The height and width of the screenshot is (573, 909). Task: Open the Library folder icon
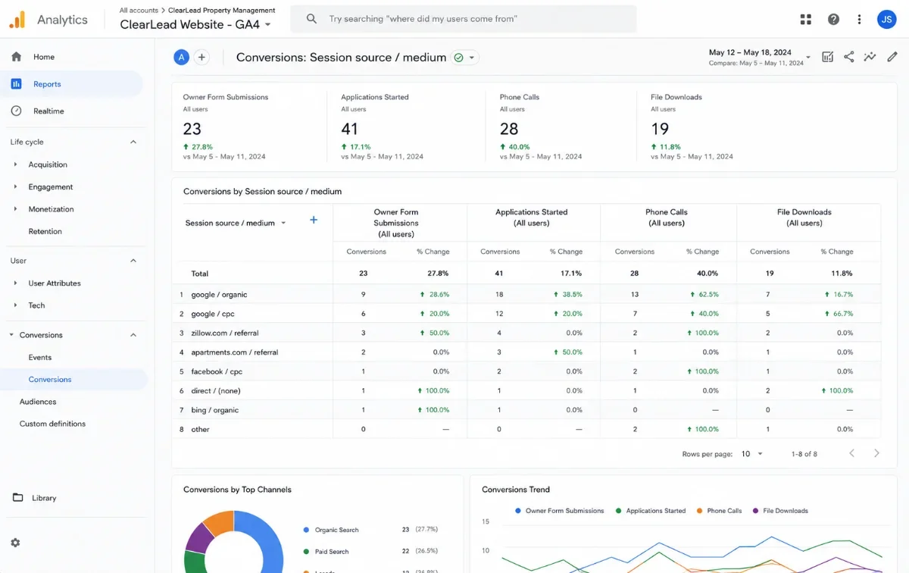click(x=17, y=497)
